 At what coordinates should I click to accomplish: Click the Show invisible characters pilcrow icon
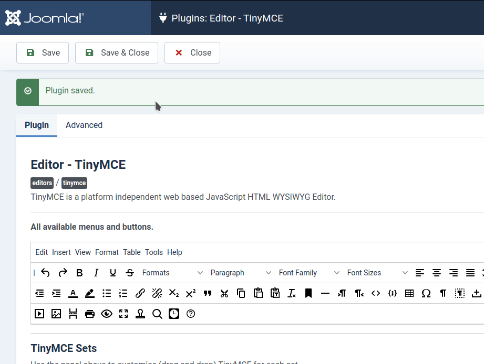click(x=443, y=294)
